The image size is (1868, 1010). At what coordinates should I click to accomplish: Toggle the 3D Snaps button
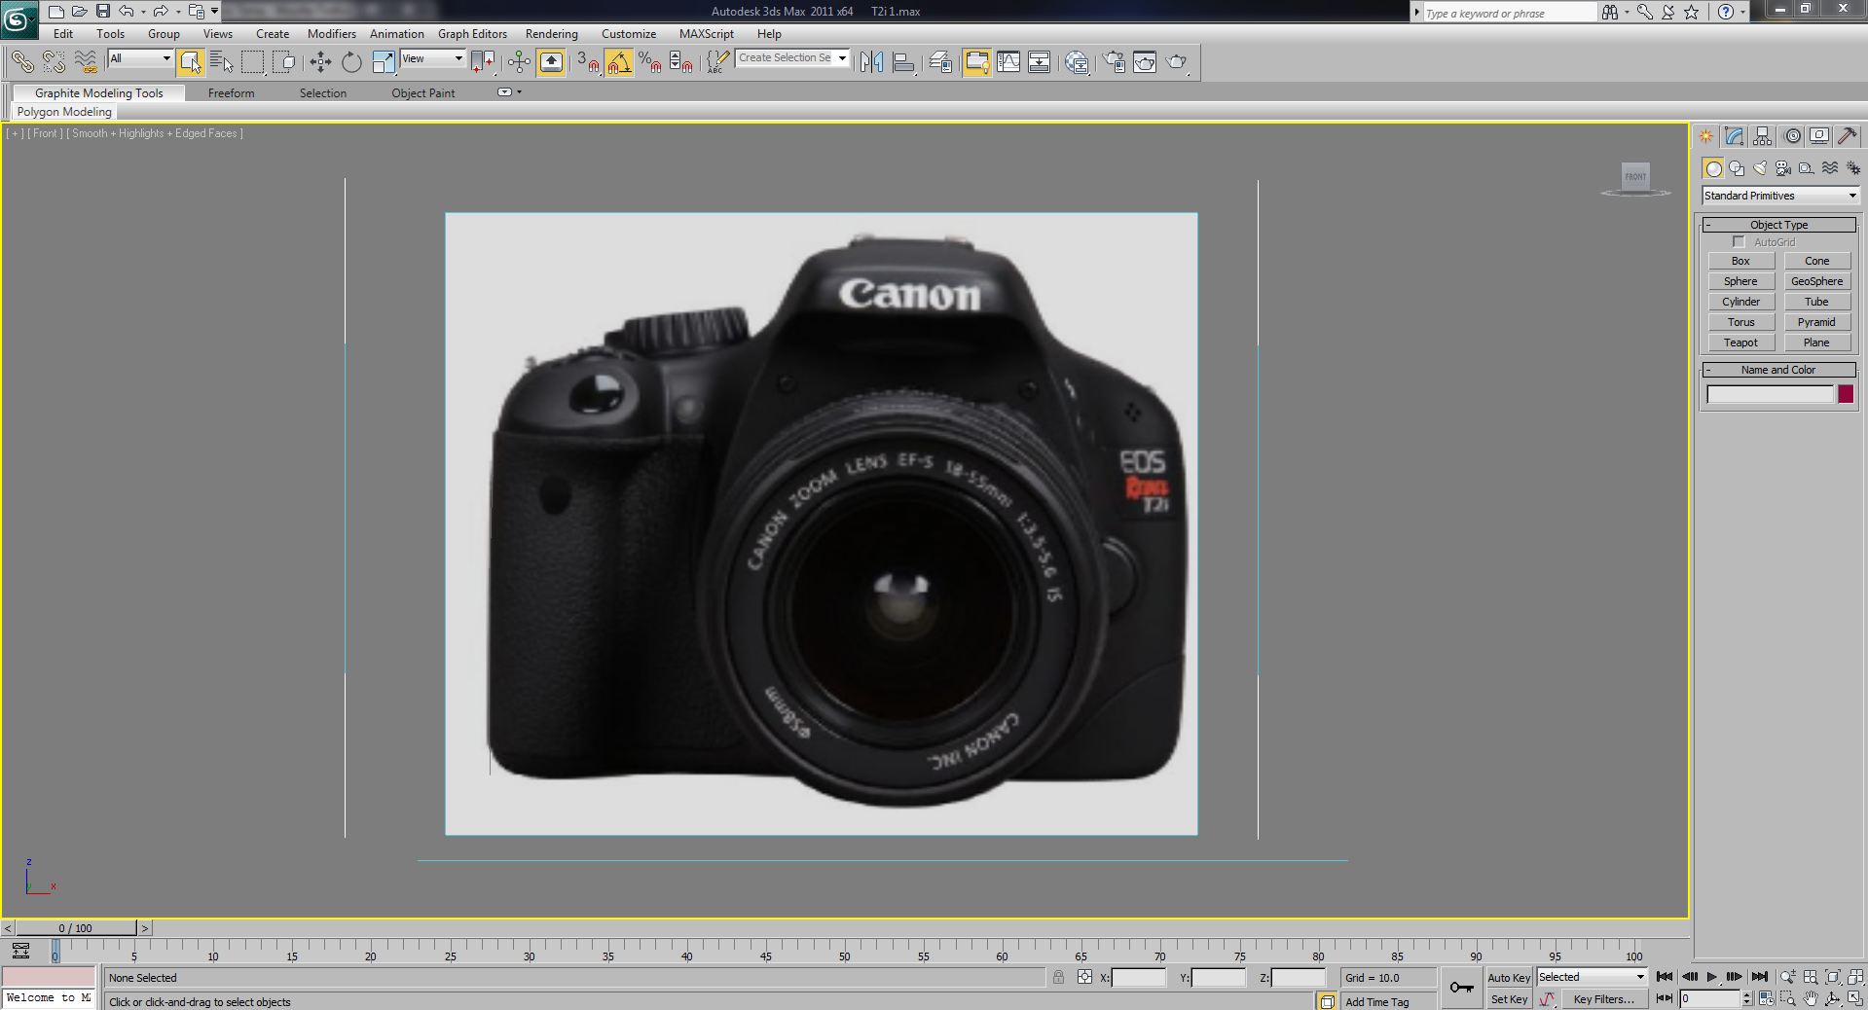point(587,62)
